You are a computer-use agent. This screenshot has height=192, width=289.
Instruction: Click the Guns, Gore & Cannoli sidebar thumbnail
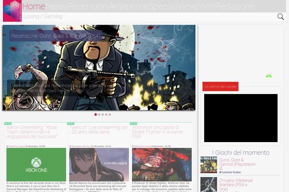click(x=209, y=165)
